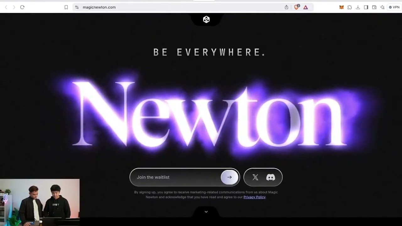402x226 pixels.
Task: Expand the page with the bottom chevron
Action: pyautogui.click(x=206, y=212)
